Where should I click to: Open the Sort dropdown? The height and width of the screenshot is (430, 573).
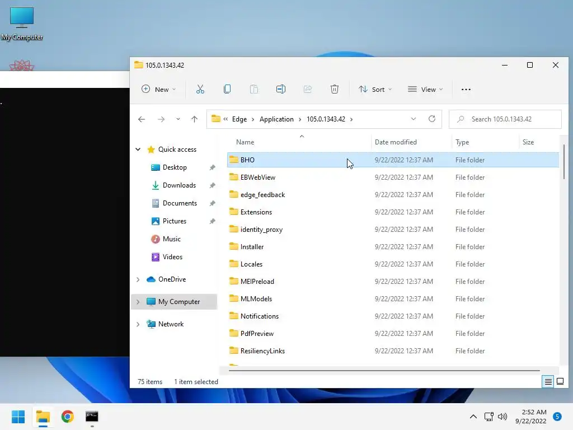(x=375, y=89)
